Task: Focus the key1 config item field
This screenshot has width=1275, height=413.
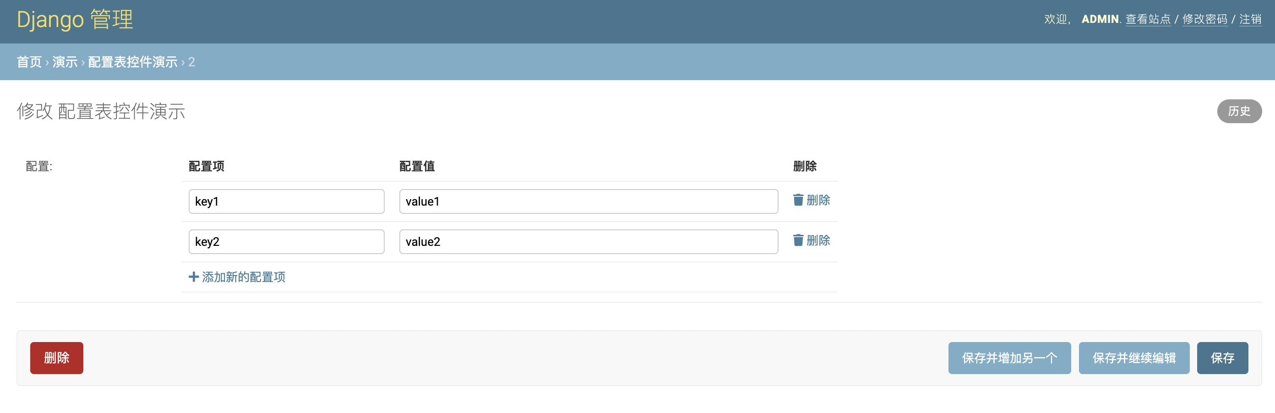Action: [286, 201]
